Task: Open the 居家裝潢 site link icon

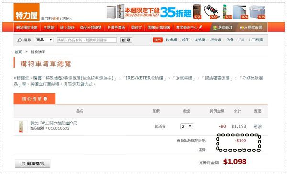Action: (x=215, y=28)
